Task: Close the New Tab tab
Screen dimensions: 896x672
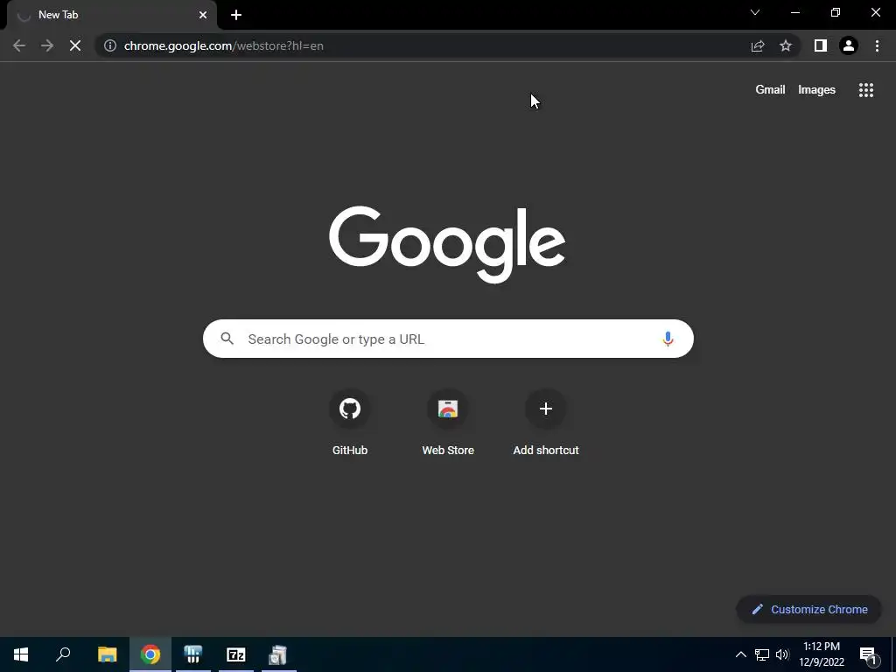Action: (x=203, y=15)
